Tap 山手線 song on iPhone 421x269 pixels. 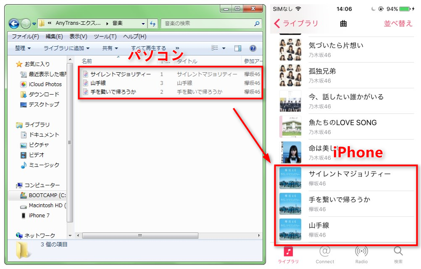[x=347, y=229]
